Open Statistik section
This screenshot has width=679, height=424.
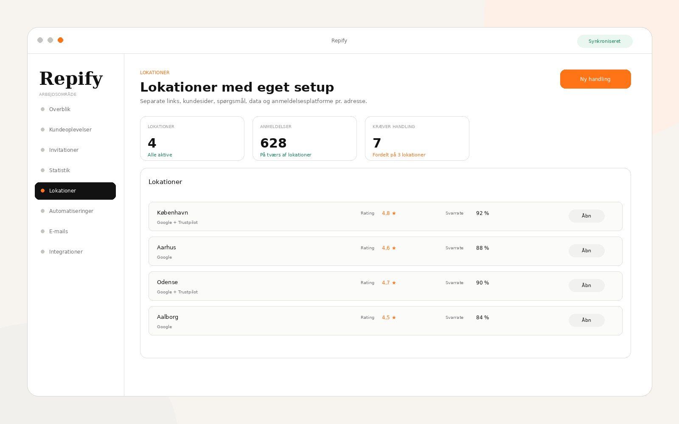[x=75, y=170]
